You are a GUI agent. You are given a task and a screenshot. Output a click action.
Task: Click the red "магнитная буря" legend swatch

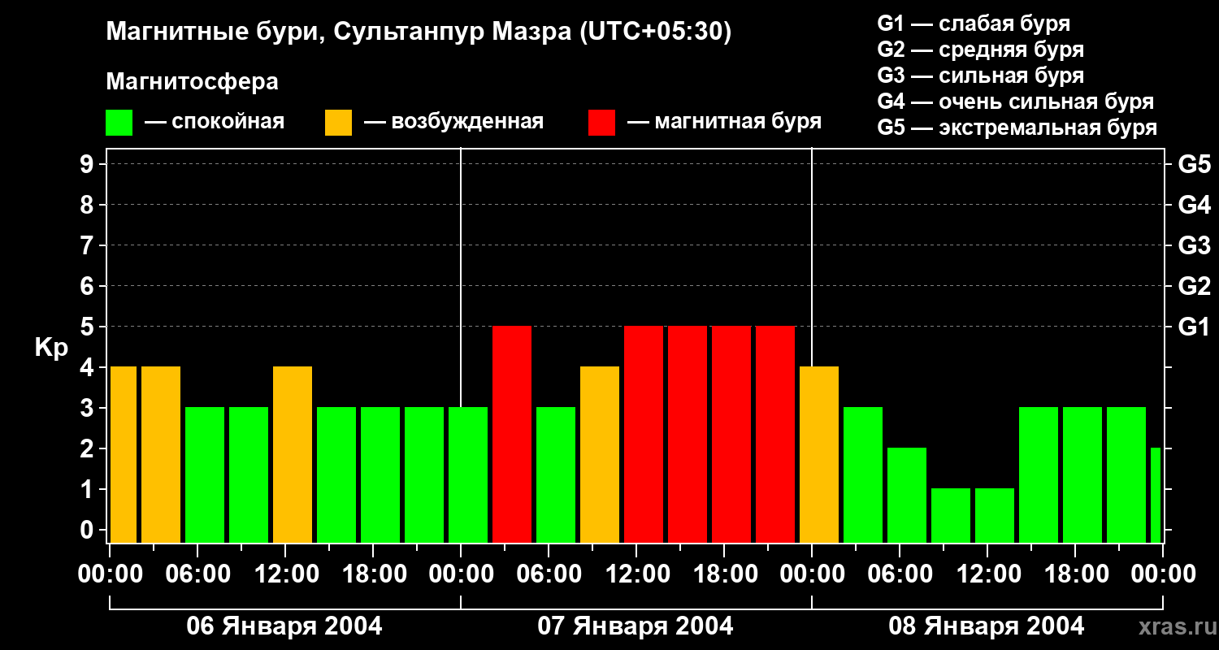[x=602, y=123]
